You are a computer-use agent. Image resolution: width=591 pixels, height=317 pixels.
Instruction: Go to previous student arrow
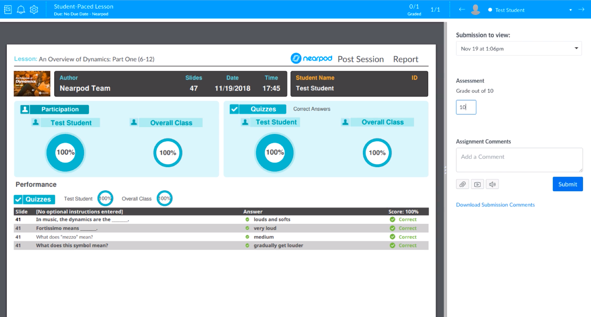(462, 9)
